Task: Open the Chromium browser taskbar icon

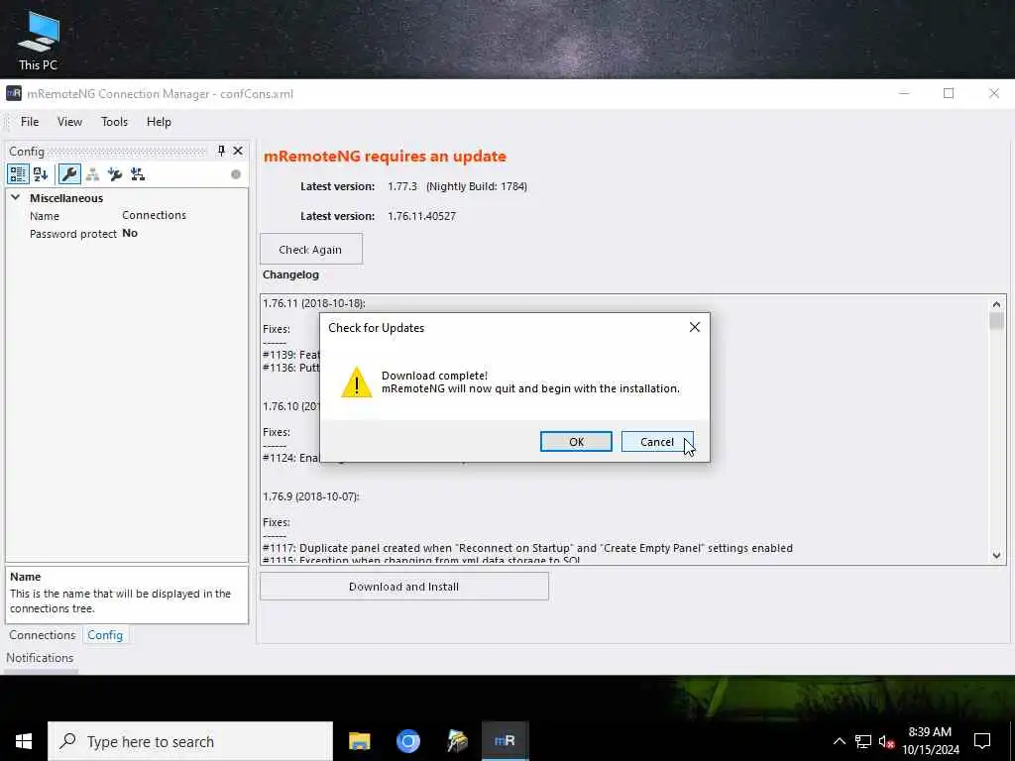Action: (407, 741)
